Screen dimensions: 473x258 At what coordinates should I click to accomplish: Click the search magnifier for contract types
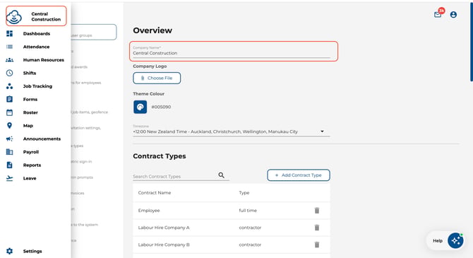click(x=221, y=175)
